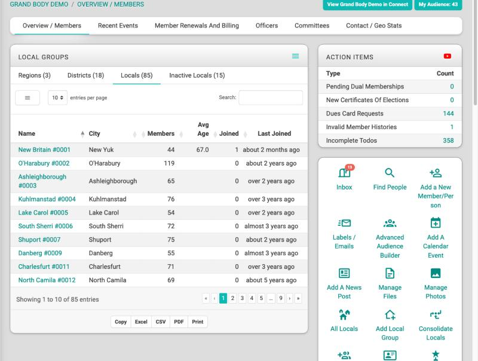Open the Local Groups panel hamburger menu
The width and height of the screenshot is (478, 361).
coord(295,56)
